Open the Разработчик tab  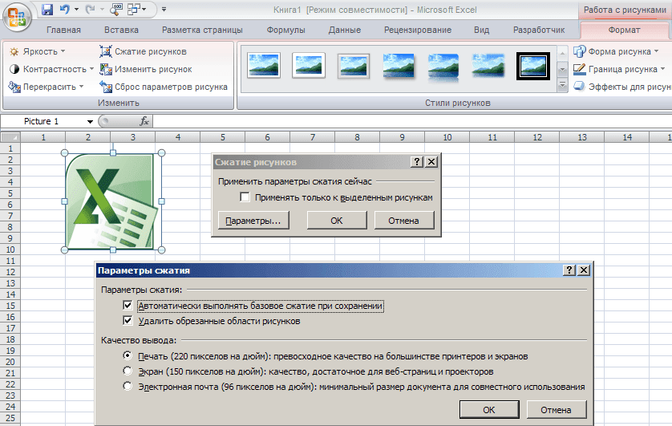[539, 30]
